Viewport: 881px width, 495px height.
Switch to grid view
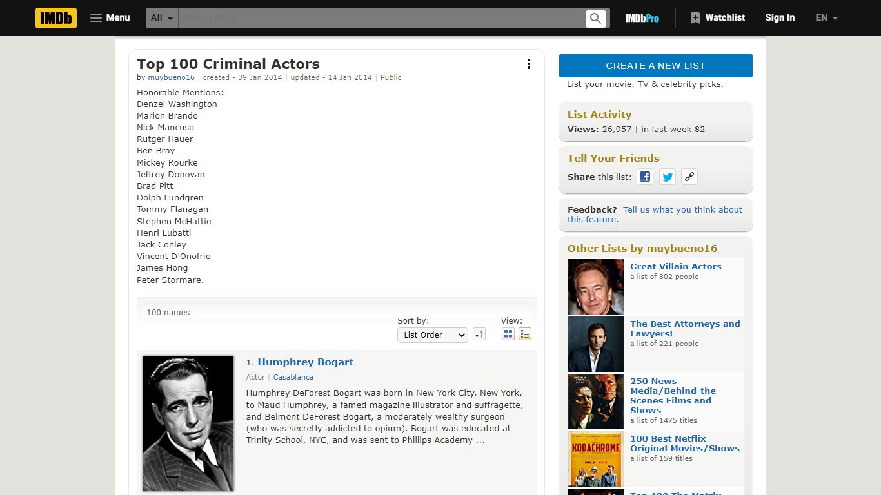(508, 334)
